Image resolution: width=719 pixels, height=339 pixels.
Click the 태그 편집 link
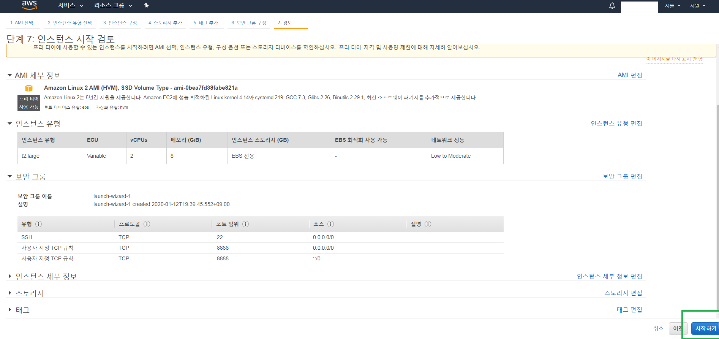pos(629,309)
